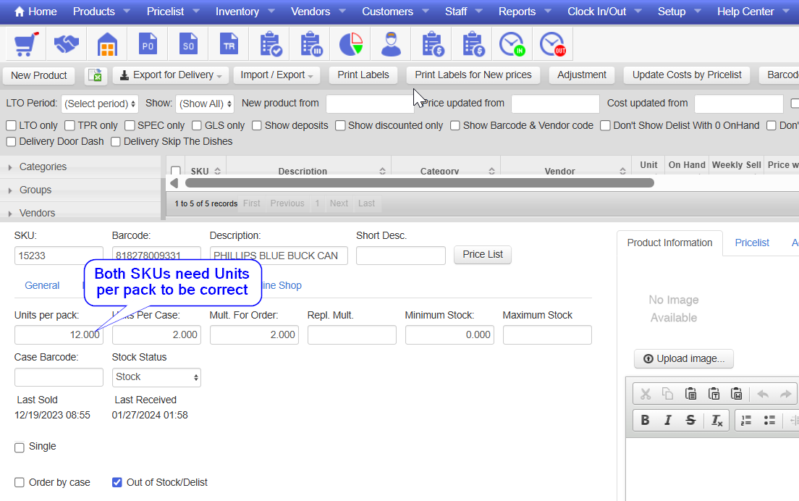This screenshot has height=501, width=799.
Task: Toggle Bold formatting in editor
Action: click(x=645, y=420)
